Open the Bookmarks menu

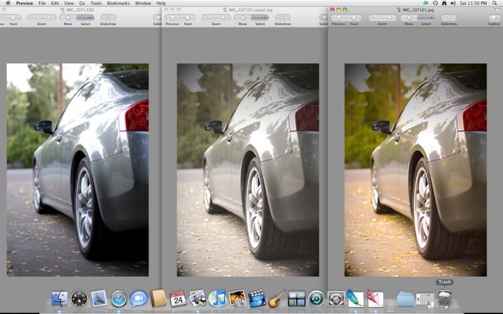118,3
